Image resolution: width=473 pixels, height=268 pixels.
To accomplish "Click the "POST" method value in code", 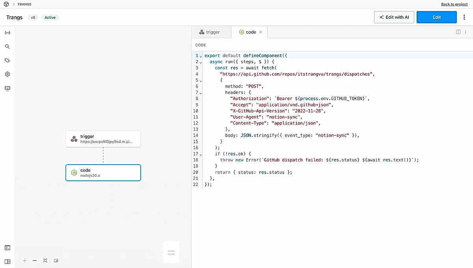I will point(254,86).
